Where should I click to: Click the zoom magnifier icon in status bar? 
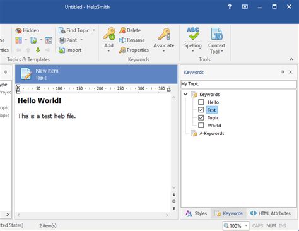226,226
